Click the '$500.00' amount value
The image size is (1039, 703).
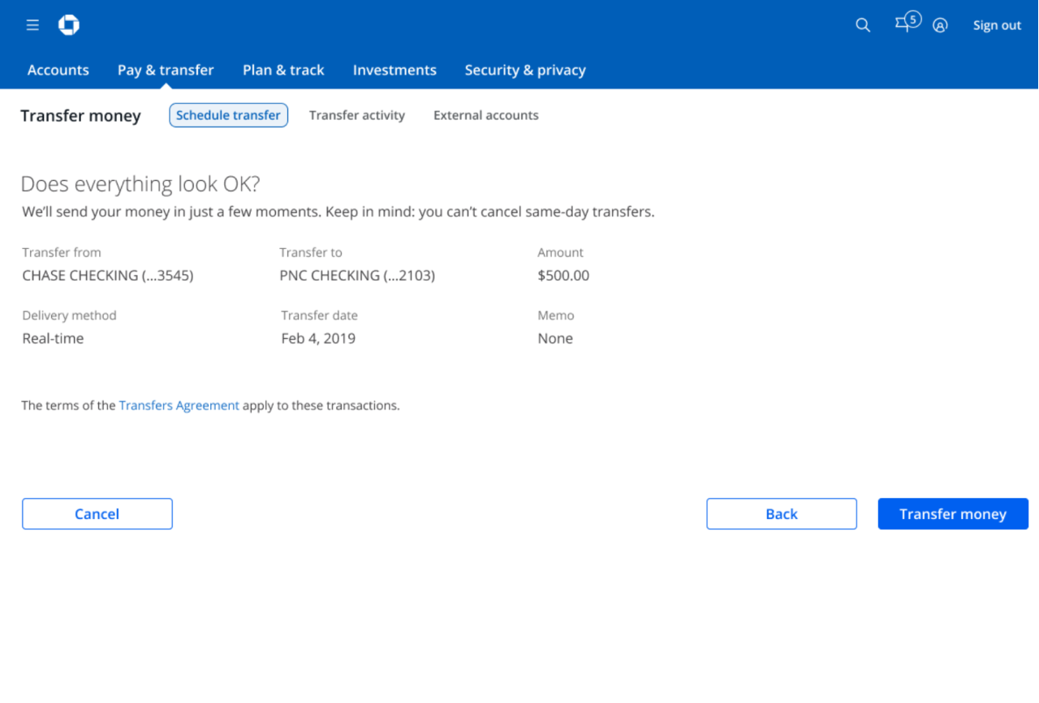coord(563,276)
